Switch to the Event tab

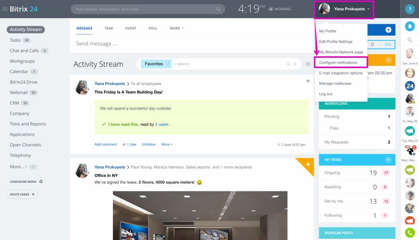131,28
